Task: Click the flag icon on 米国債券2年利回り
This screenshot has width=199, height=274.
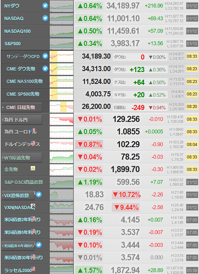Action: pyautogui.click(x=33, y=219)
